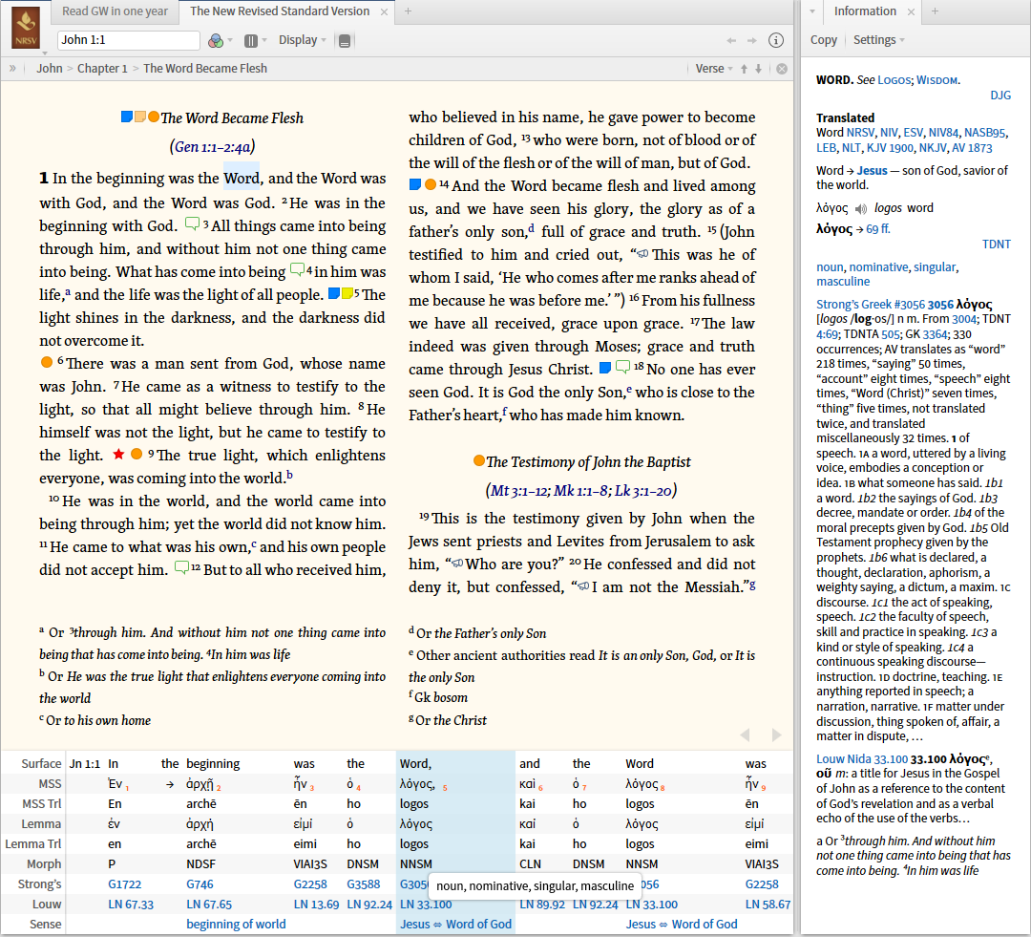Click the morph code NDSF in the interlinear
1031x937 pixels.
[200, 864]
